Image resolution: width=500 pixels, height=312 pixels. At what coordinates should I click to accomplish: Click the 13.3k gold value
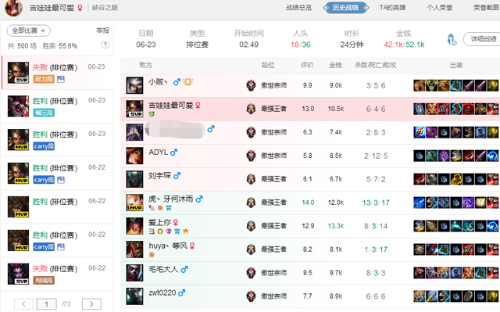(x=336, y=226)
